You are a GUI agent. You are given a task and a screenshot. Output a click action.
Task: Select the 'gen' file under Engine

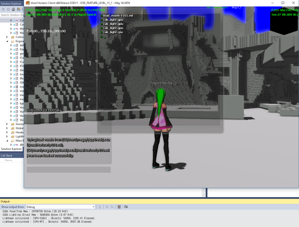point(22,54)
